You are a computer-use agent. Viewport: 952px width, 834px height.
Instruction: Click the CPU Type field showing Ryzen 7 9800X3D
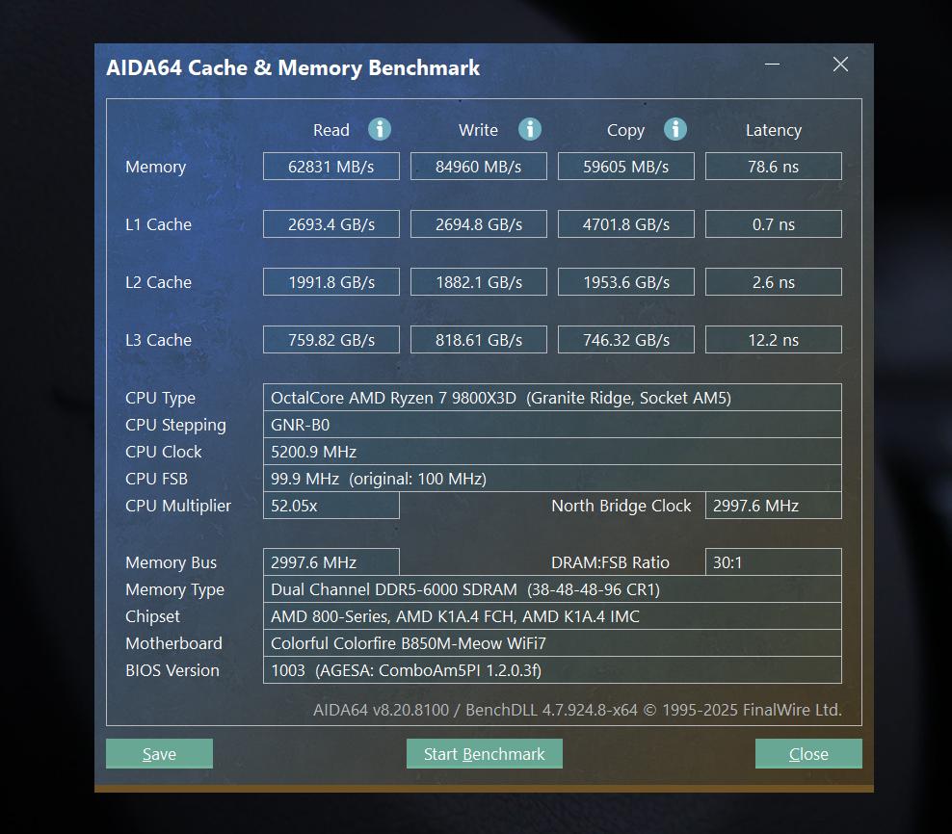pos(552,397)
